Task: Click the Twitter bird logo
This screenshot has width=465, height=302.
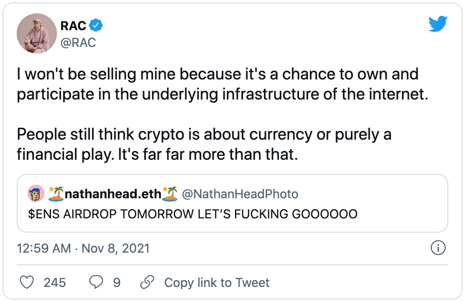Action: click(438, 24)
